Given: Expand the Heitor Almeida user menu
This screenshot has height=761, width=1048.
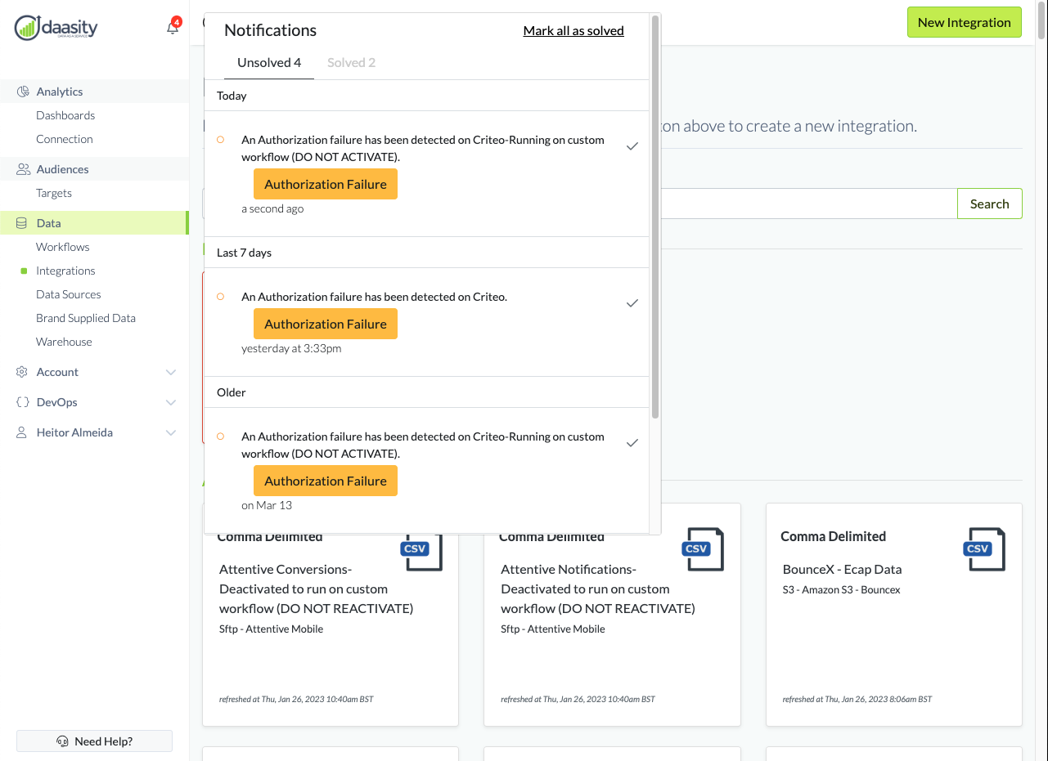Looking at the screenshot, I should coord(171,432).
